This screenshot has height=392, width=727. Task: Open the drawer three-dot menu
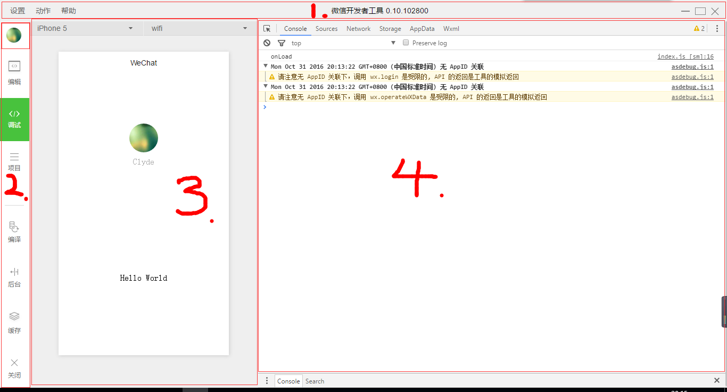(x=267, y=381)
